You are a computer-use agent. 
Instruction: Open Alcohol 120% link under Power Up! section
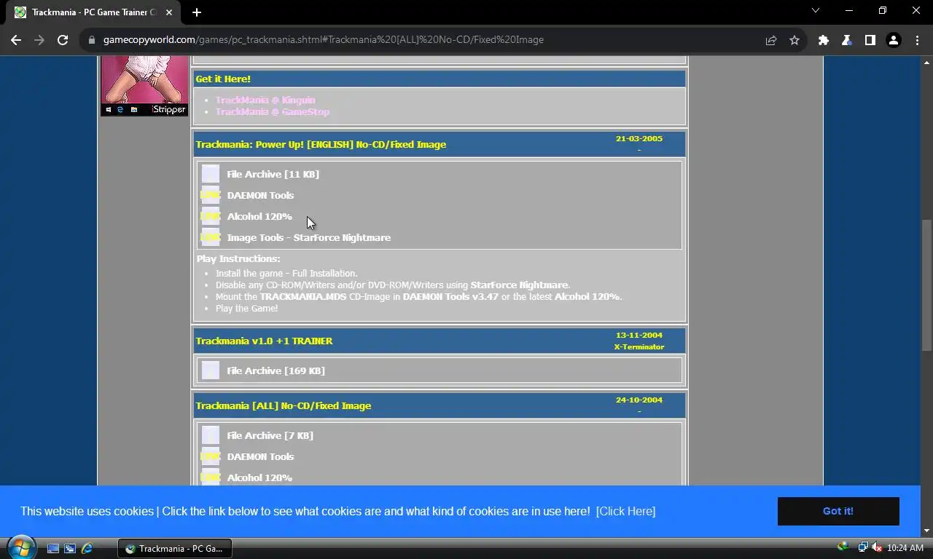tap(259, 216)
